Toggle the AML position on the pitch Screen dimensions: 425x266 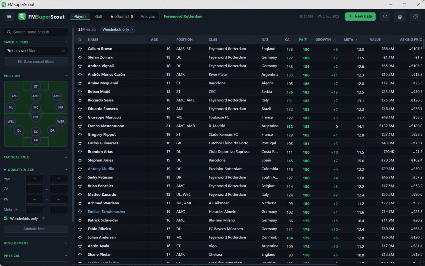[15, 96]
